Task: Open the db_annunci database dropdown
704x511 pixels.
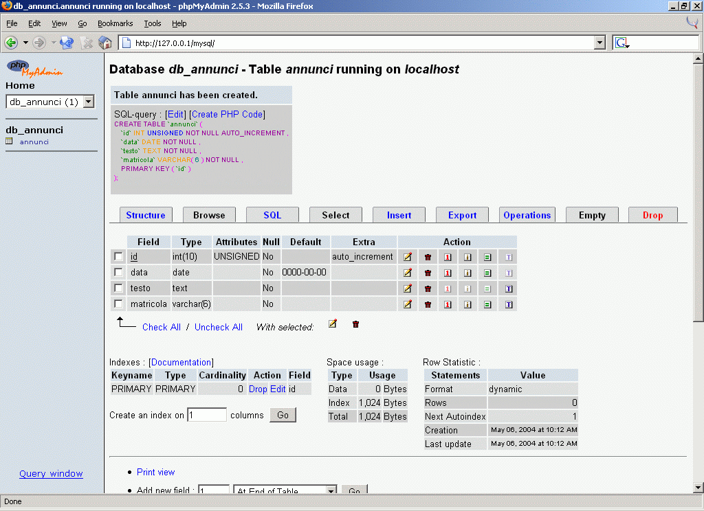Action: pos(88,102)
